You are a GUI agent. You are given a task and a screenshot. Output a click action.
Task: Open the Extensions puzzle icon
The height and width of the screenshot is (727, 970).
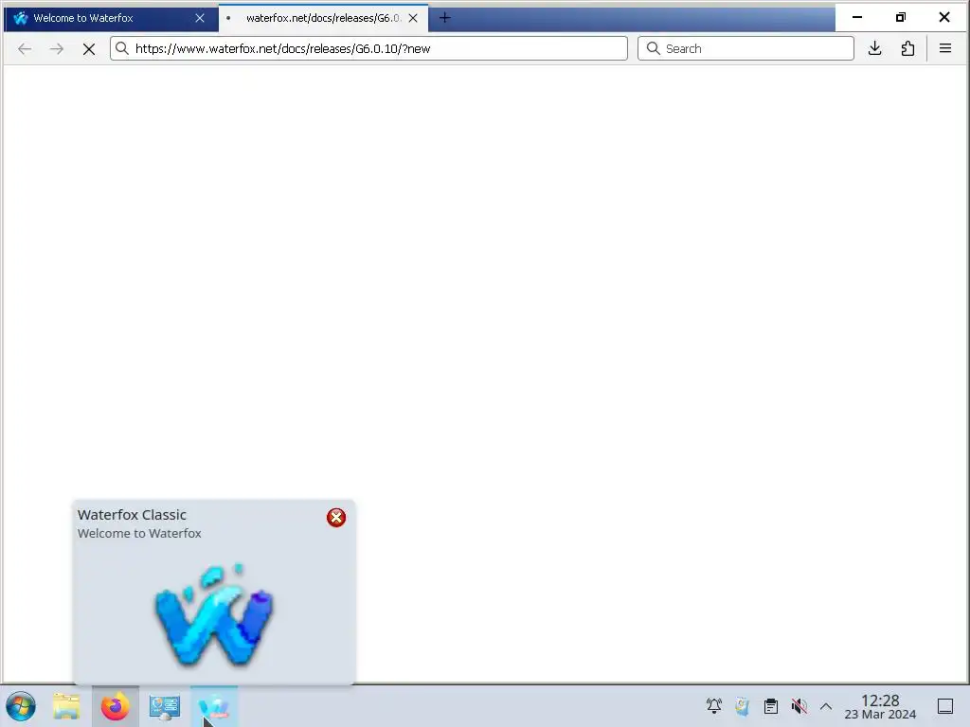coord(907,48)
